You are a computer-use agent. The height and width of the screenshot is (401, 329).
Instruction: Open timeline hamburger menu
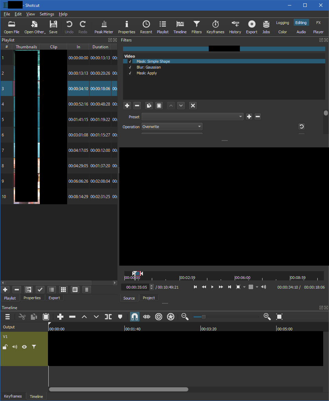(8, 317)
